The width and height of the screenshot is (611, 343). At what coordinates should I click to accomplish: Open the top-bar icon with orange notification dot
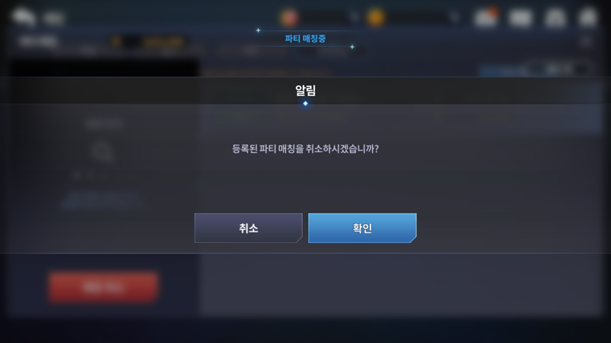(x=486, y=17)
